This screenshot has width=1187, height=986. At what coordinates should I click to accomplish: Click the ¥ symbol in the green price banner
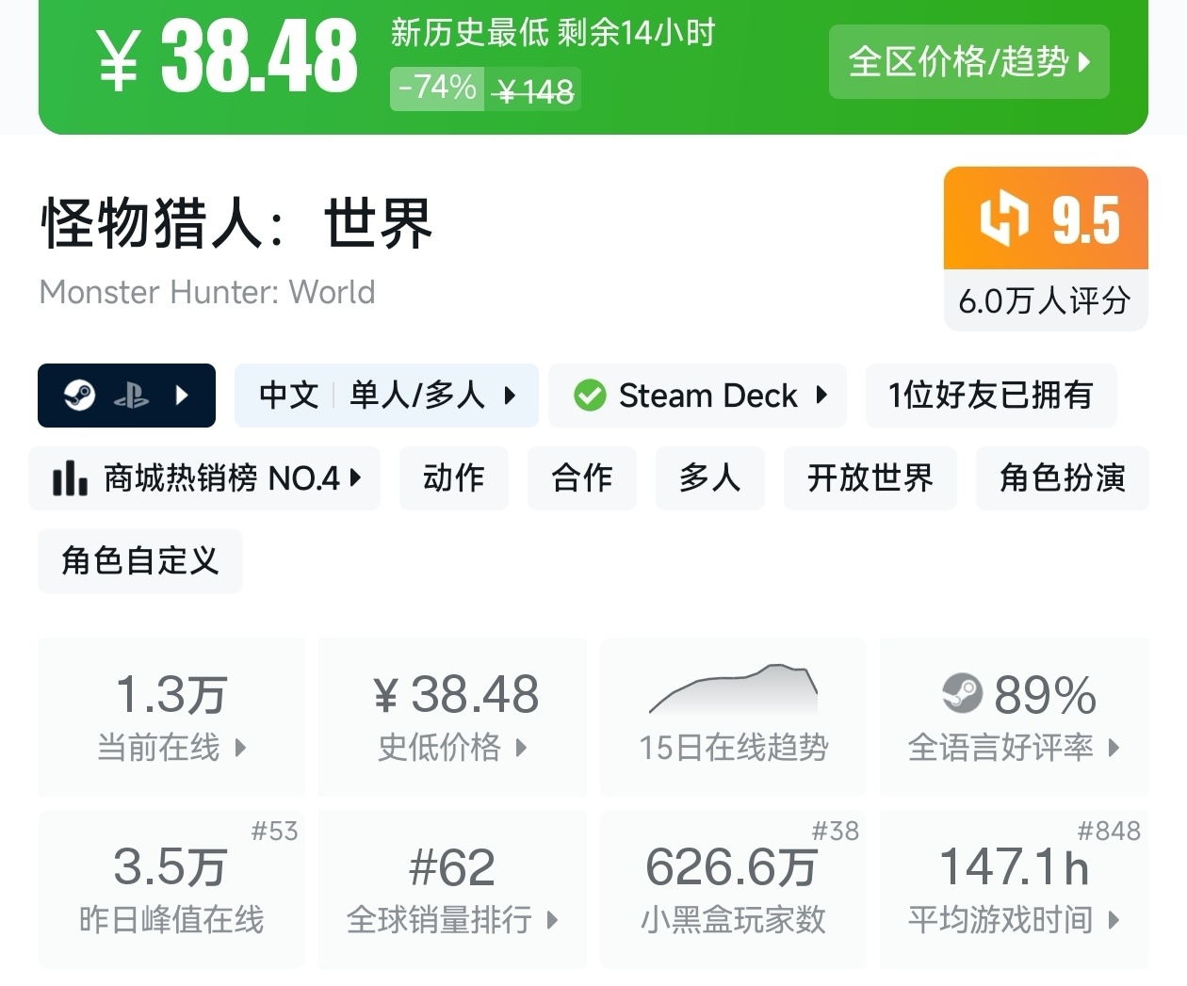pos(119,58)
